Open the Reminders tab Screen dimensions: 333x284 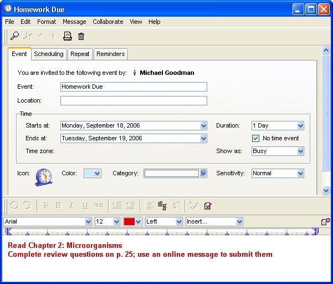click(110, 54)
